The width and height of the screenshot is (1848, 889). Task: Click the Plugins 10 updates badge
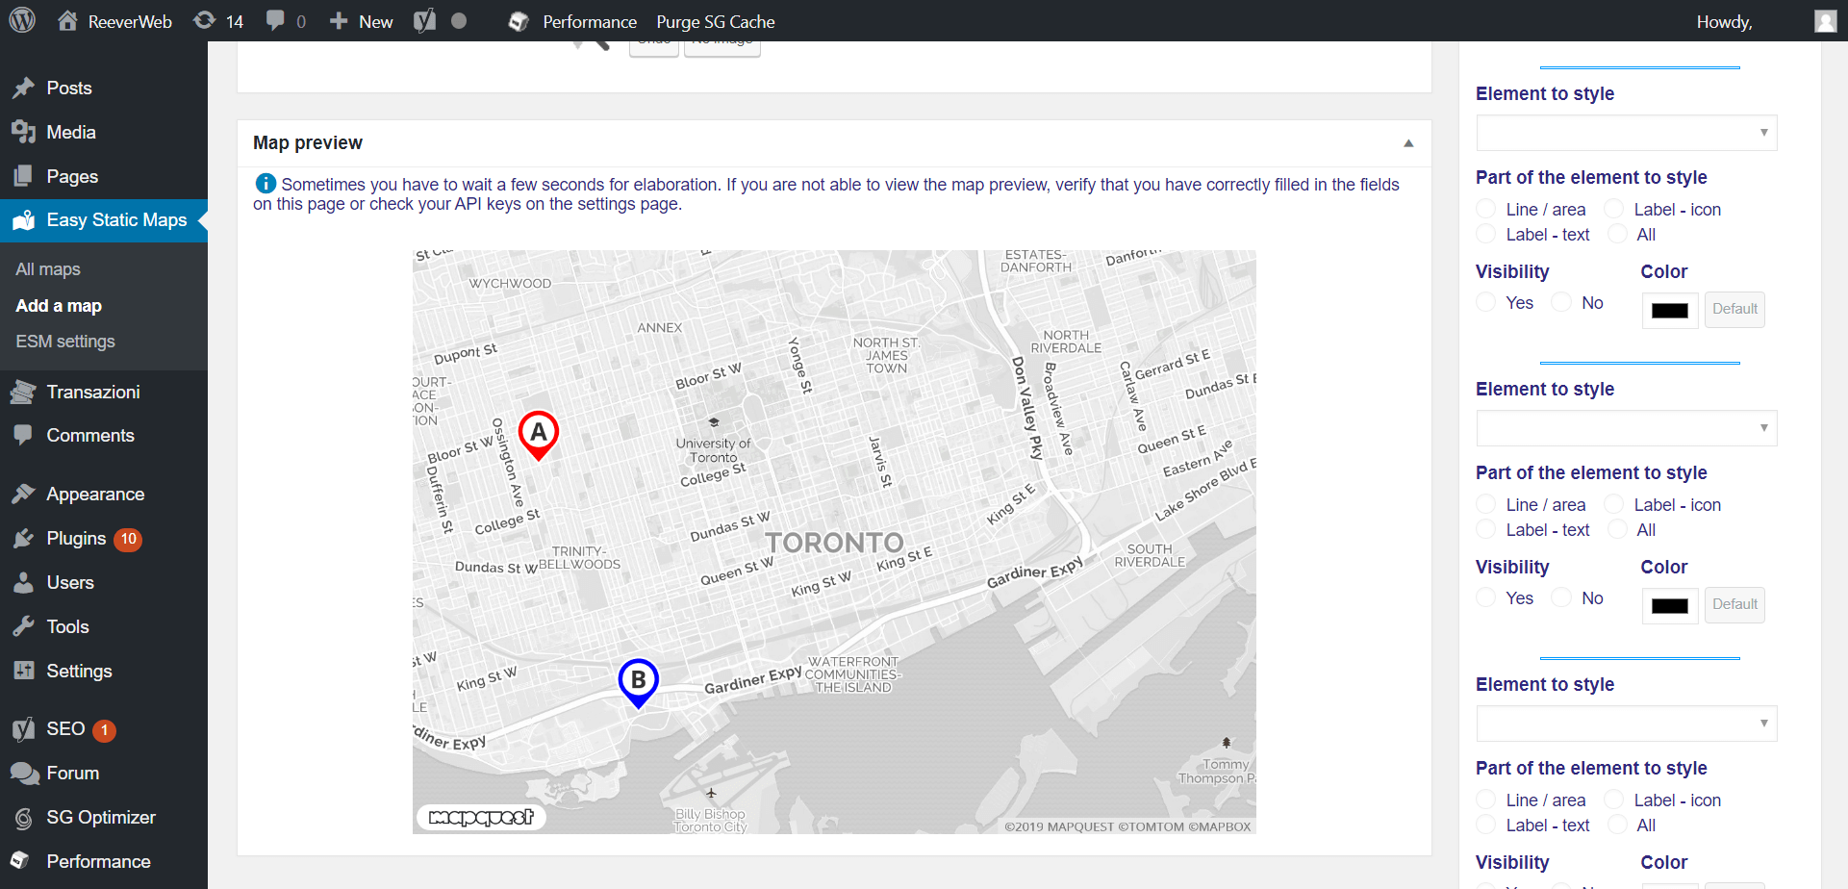128,539
